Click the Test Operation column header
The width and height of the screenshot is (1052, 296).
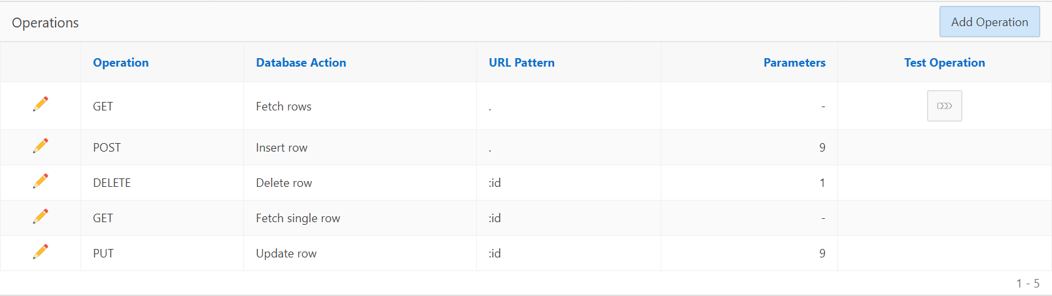point(944,63)
